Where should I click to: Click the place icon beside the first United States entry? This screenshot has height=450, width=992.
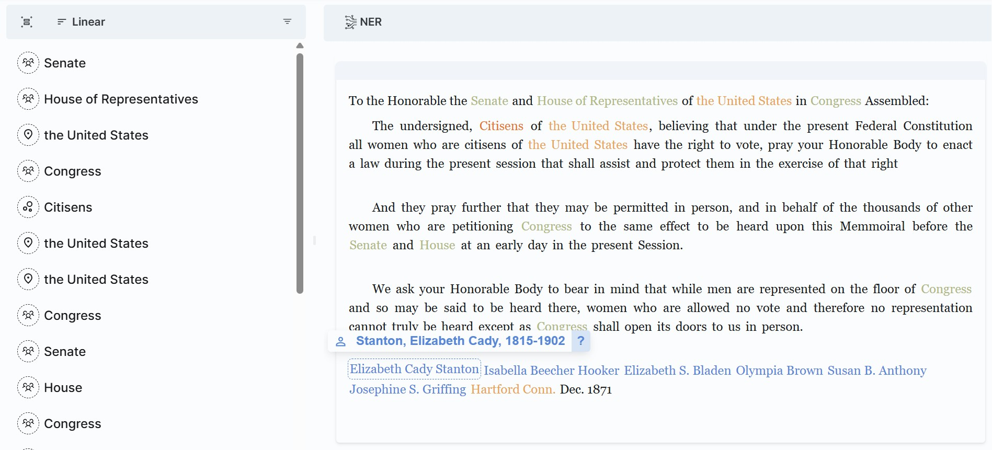tap(28, 135)
